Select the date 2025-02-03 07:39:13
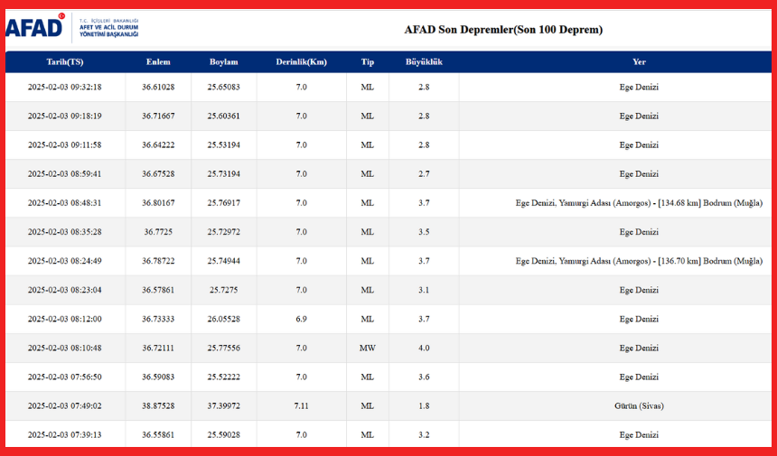This screenshot has height=456, width=777. pyautogui.click(x=65, y=434)
